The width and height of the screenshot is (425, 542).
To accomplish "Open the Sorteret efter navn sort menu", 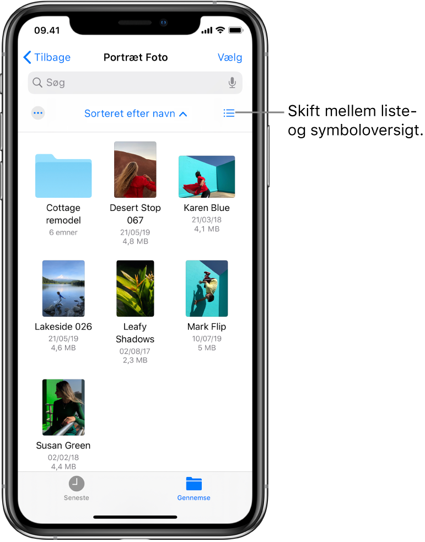I will coord(136,113).
